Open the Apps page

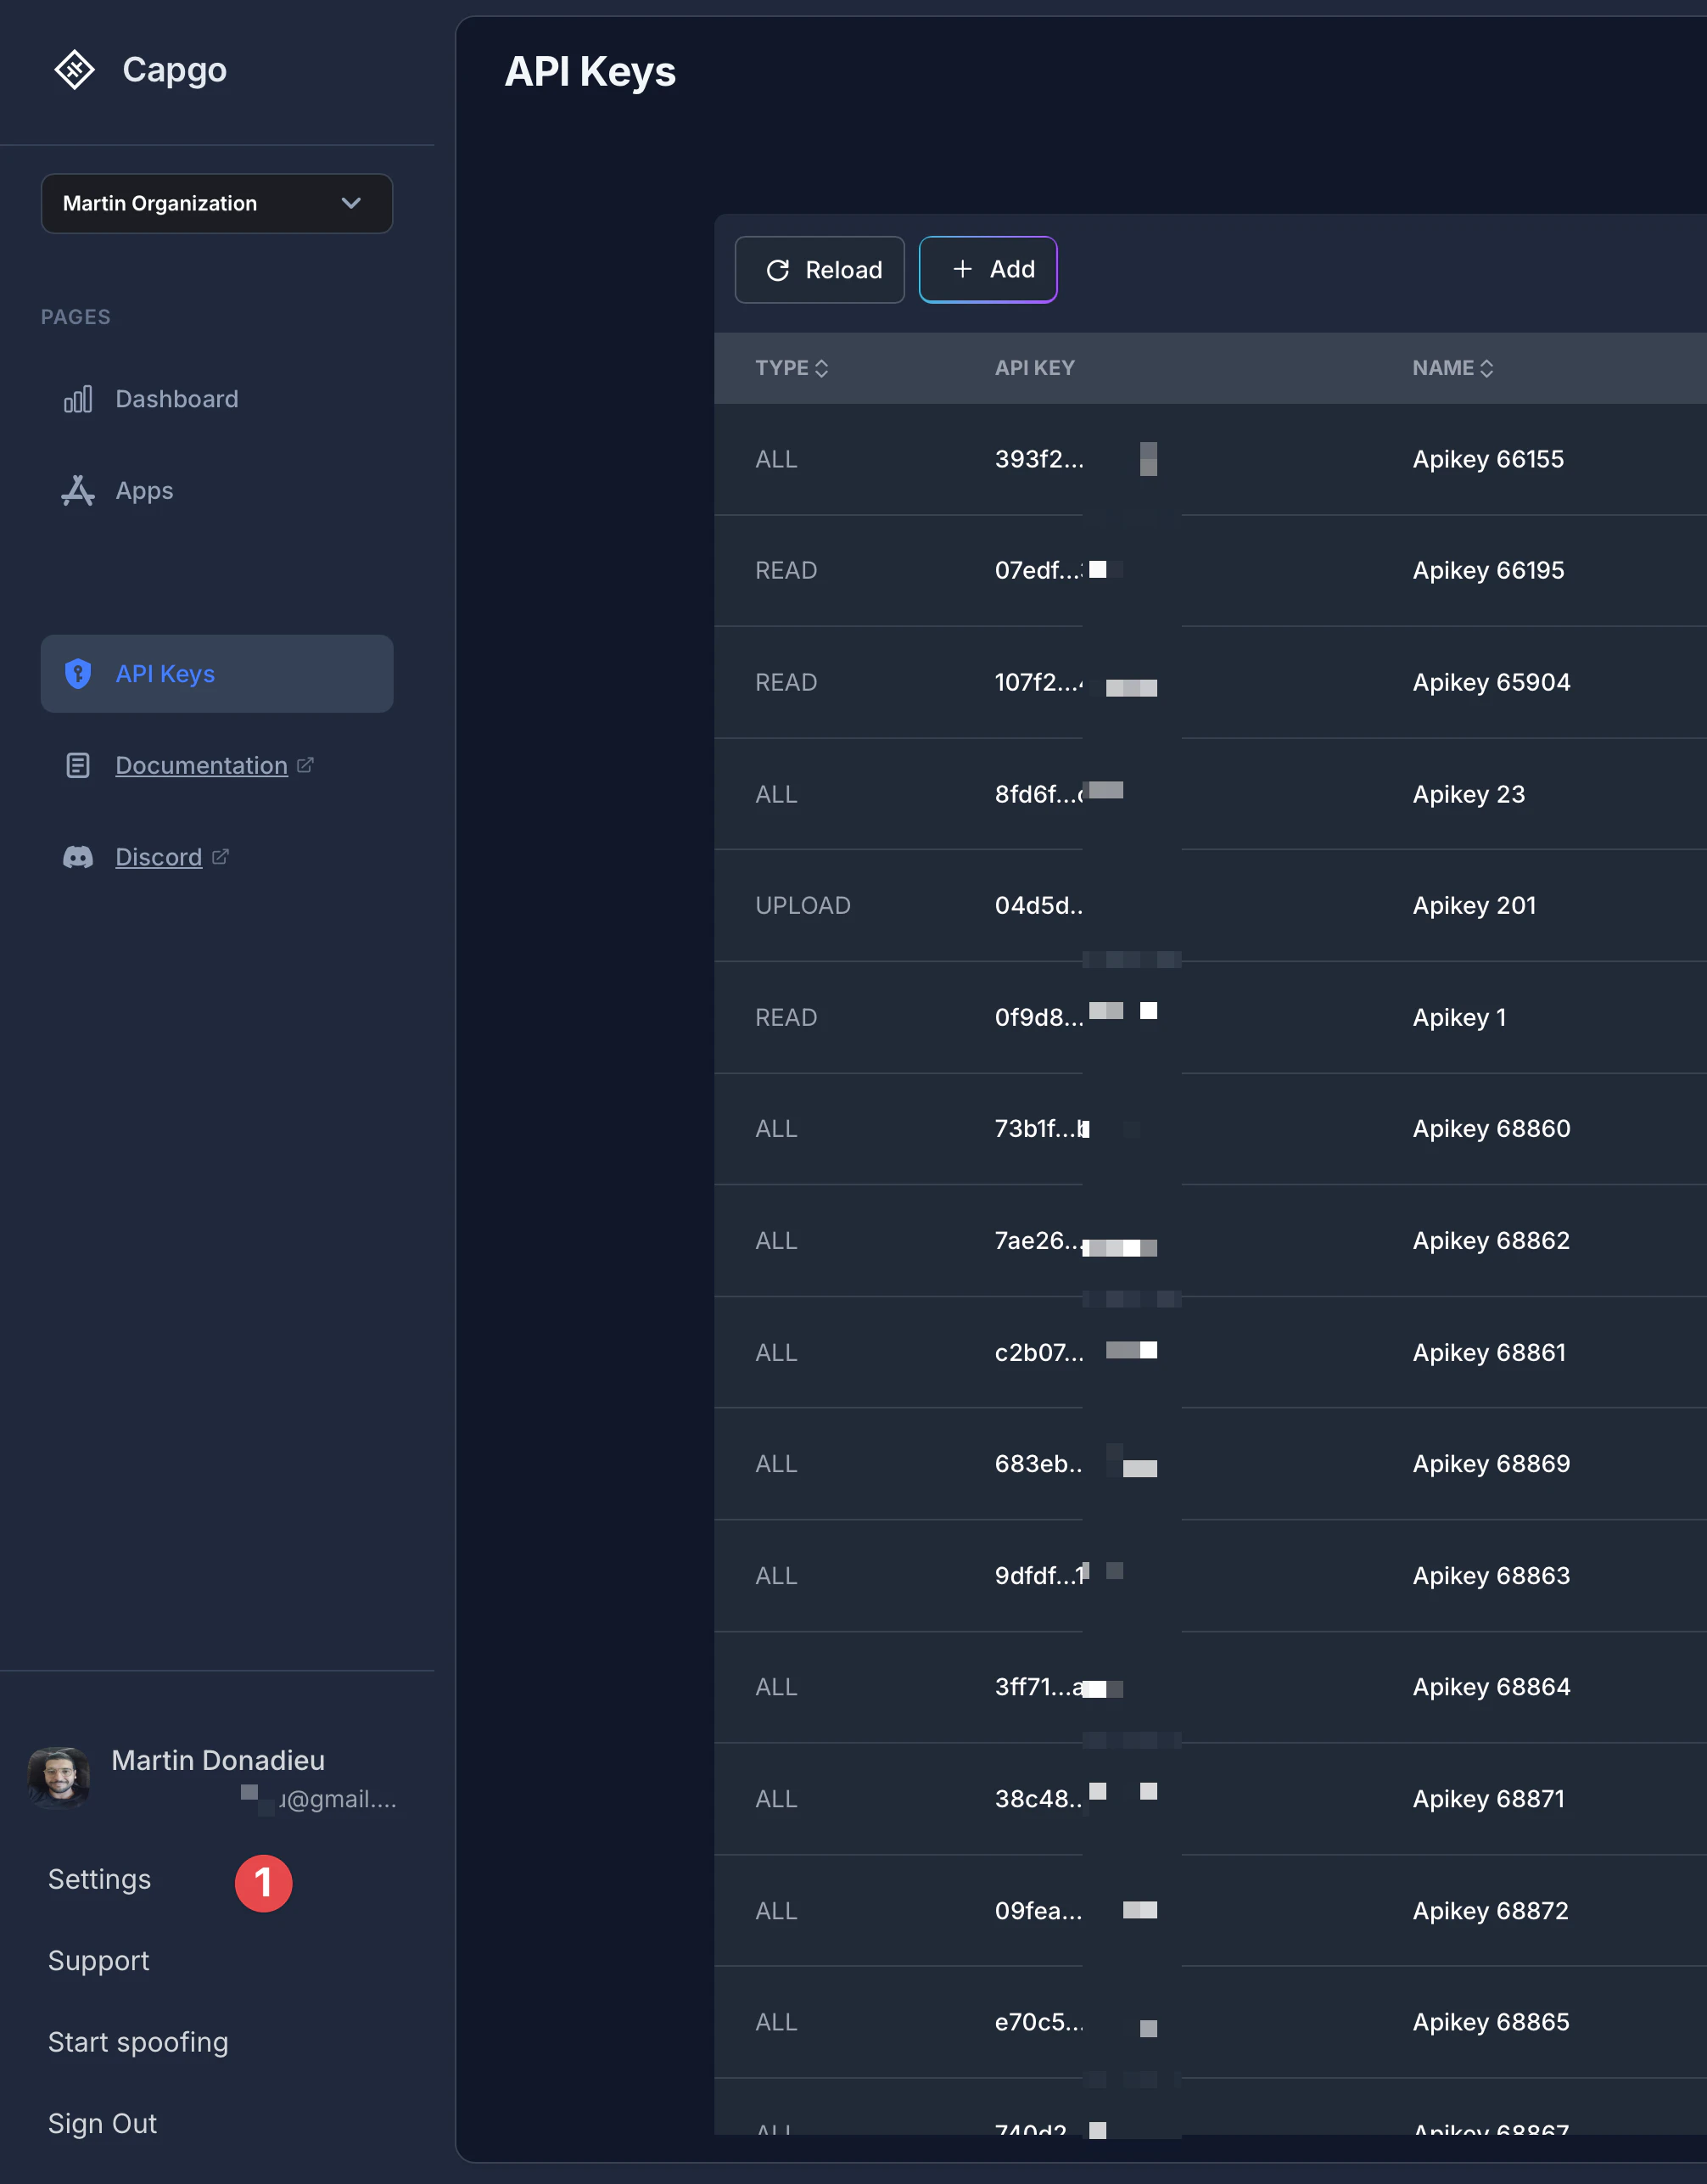(144, 491)
